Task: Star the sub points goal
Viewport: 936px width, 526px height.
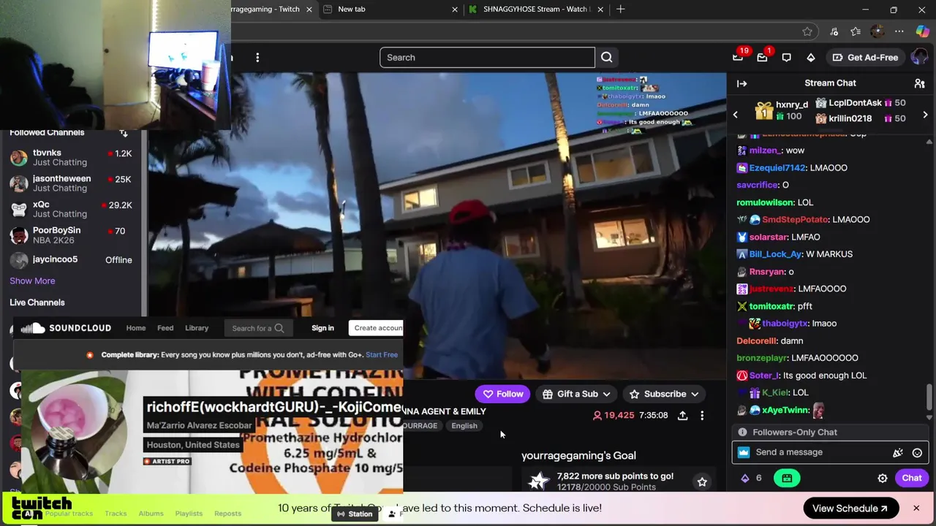Action: [x=702, y=481]
